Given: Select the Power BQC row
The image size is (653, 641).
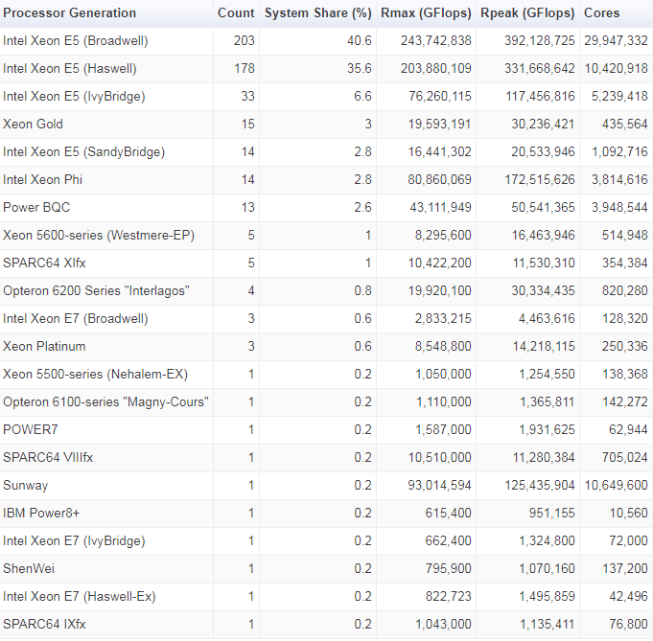Looking at the screenshot, I should (x=326, y=208).
